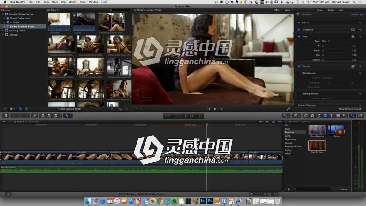This screenshot has height=206, width=366.
Task: Open the Trim menu
Action: point(46,2)
